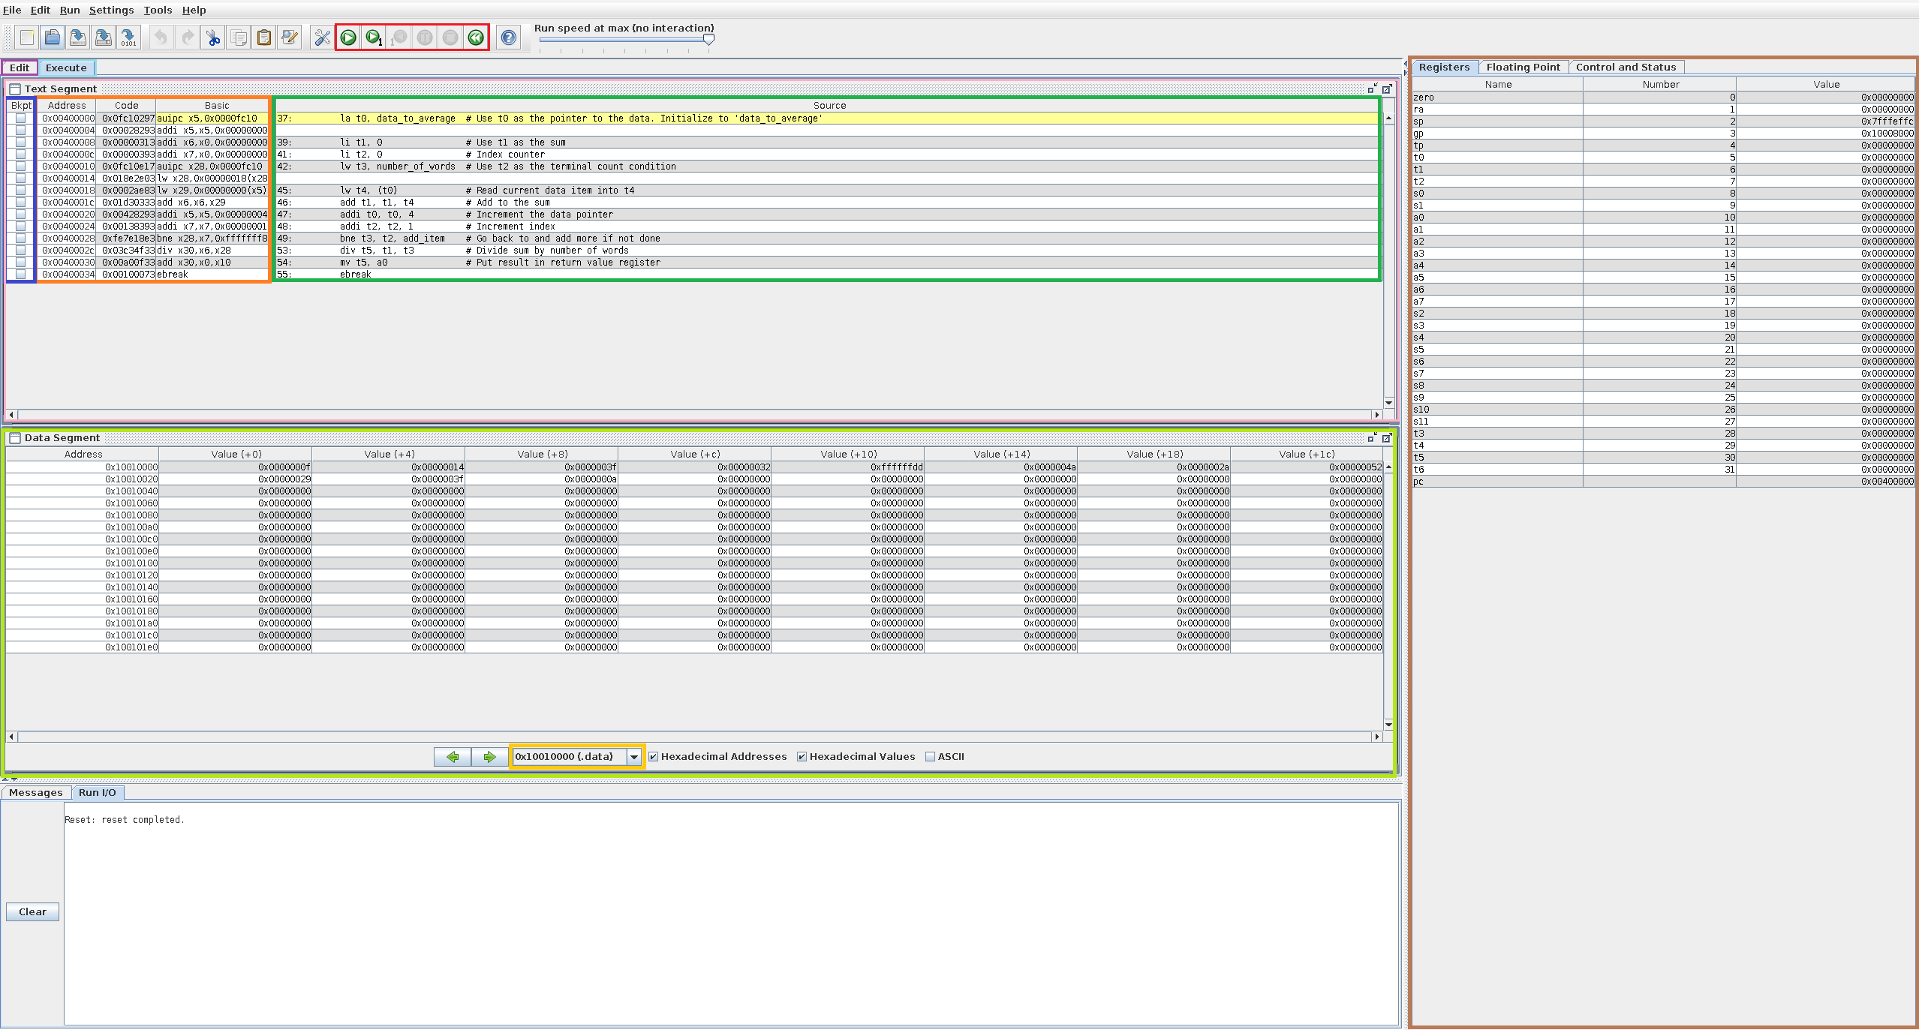Set breakpoint at address 0x00400018
Image resolution: width=1919 pixels, height=1030 pixels.
(20, 191)
